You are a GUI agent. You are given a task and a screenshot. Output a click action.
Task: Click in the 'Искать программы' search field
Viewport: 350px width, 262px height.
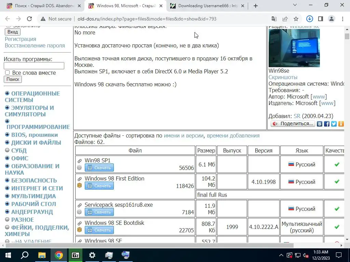pyautogui.click(x=34, y=66)
